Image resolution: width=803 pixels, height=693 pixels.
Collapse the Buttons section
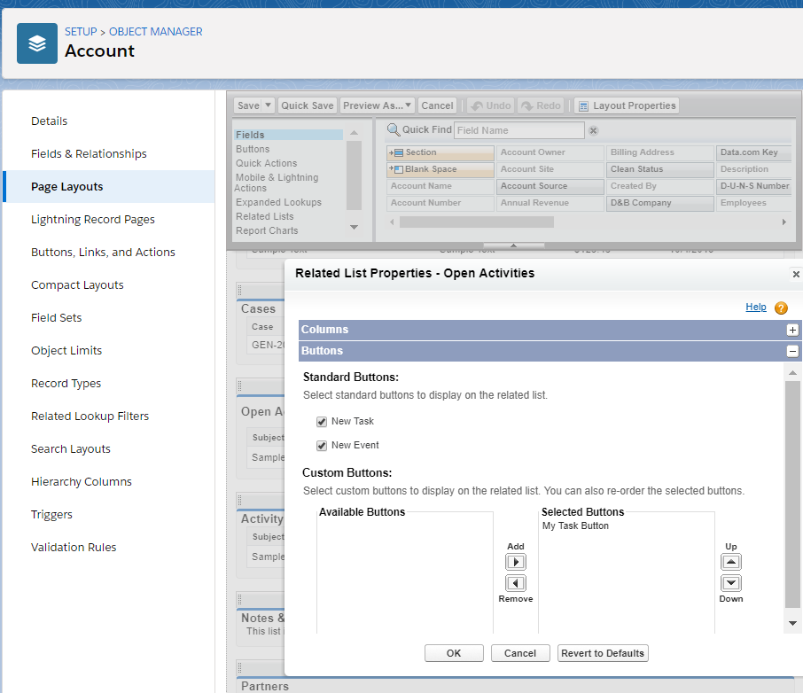(792, 351)
